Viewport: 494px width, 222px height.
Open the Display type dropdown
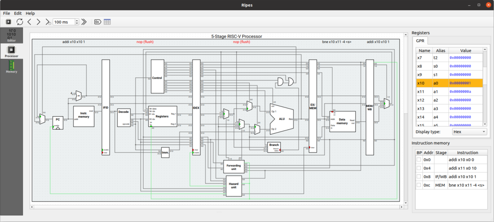[470, 132]
